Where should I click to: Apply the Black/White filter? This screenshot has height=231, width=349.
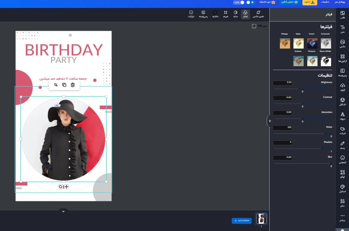tap(326, 61)
